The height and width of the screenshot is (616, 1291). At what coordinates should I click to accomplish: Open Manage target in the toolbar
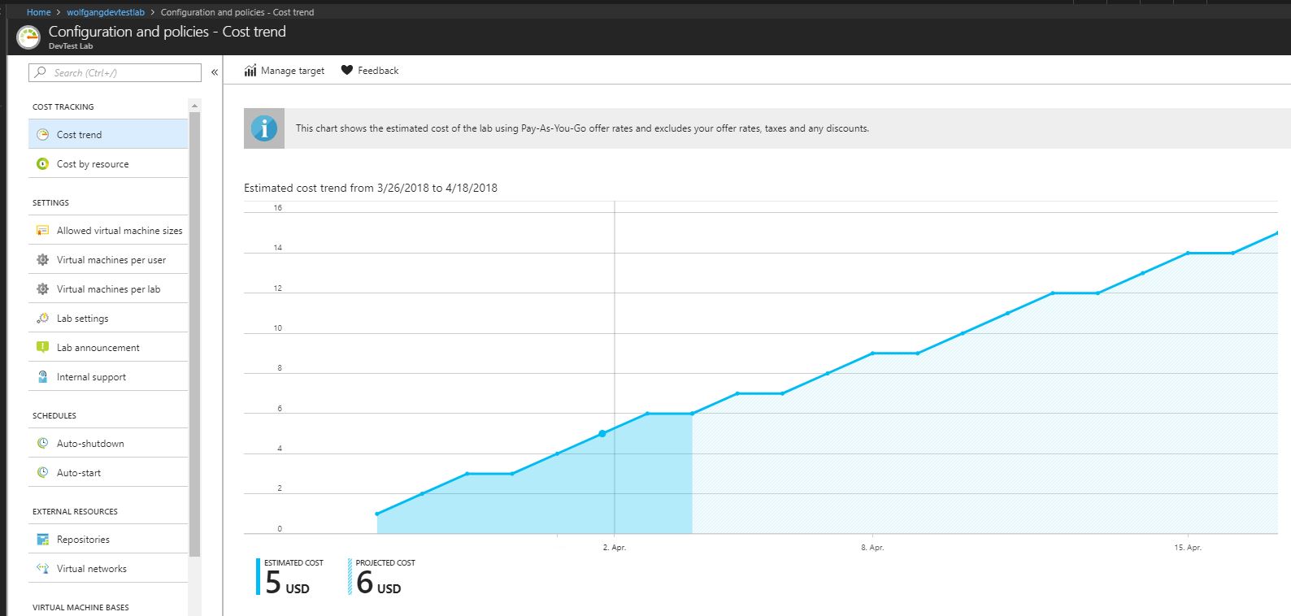285,71
